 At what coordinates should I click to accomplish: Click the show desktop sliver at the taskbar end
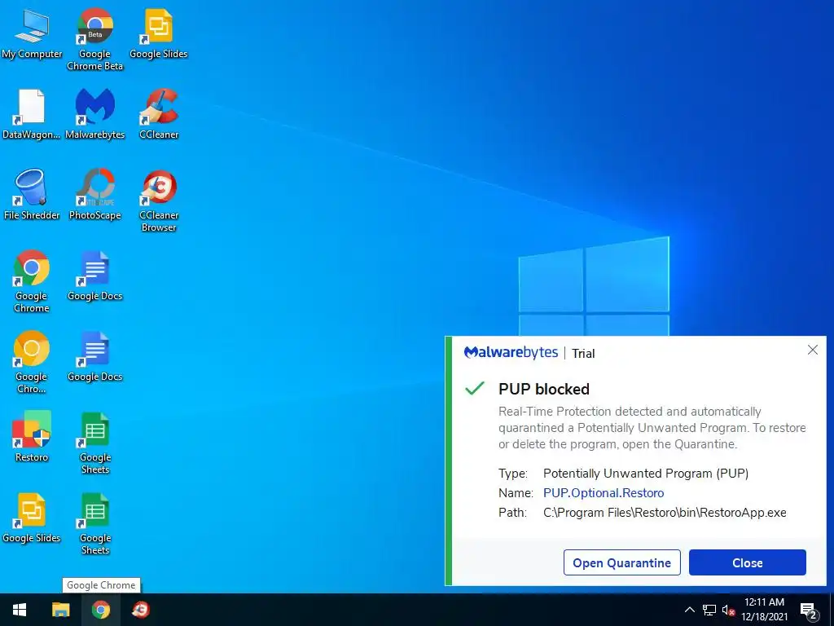pos(832,610)
